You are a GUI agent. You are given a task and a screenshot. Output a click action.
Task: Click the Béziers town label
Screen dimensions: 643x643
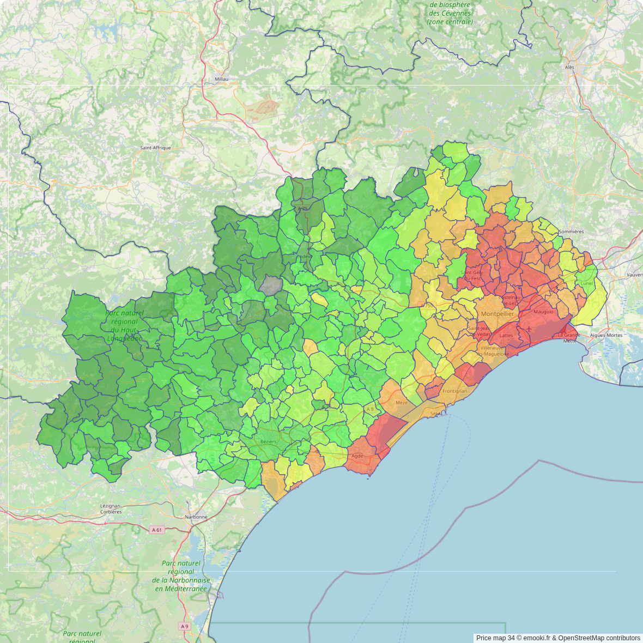coord(268,441)
